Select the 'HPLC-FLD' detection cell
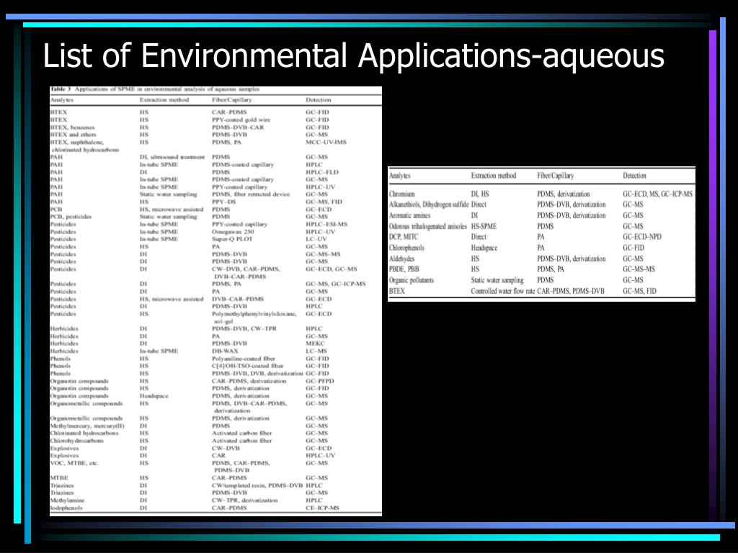Viewport: 738px width, 553px height. coord(322,172)
